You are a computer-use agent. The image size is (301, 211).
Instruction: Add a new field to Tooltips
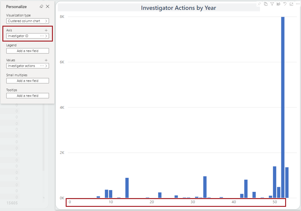(x=27, y=95)
